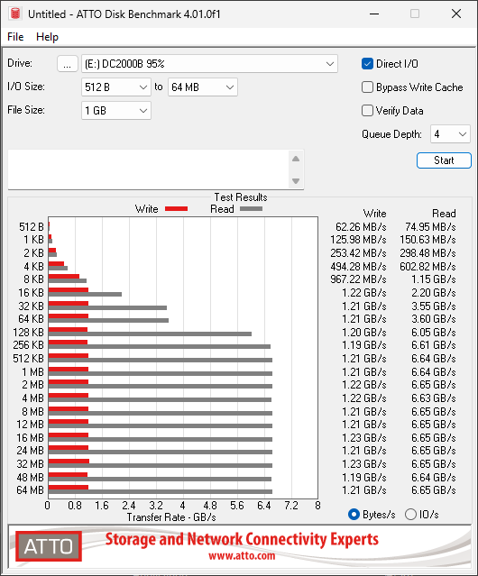Open the Help menu
Image resolution: width=478 pixels, height=576 pixels.
coord(47,37)
